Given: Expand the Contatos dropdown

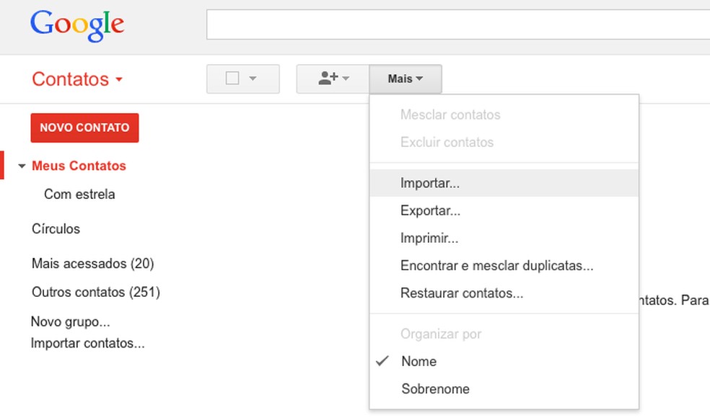Looking at the screenshot, I should pyautogui.click(x=120, y=80).
